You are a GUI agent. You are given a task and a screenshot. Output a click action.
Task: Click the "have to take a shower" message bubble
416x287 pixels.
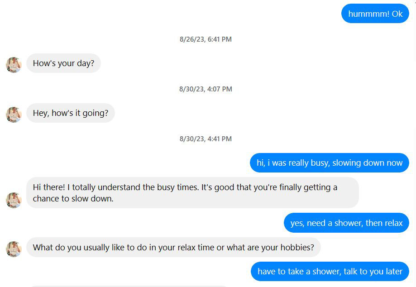[330, 272]
